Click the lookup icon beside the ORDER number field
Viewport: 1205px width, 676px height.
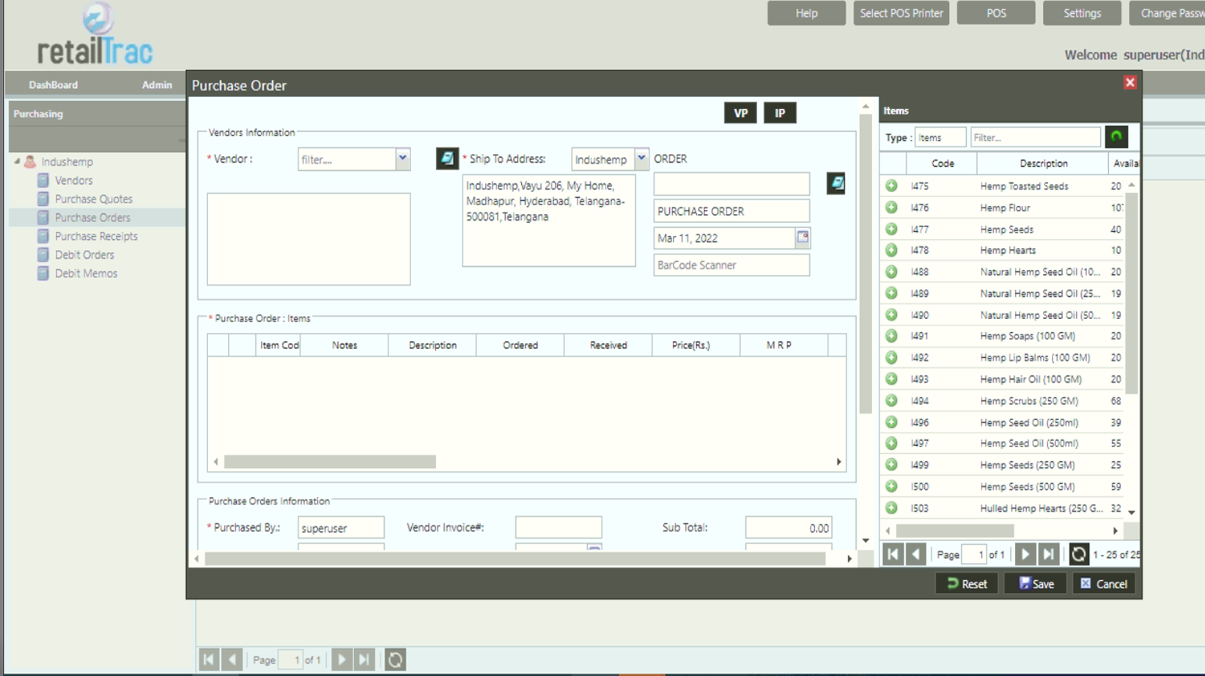[836, 183]
